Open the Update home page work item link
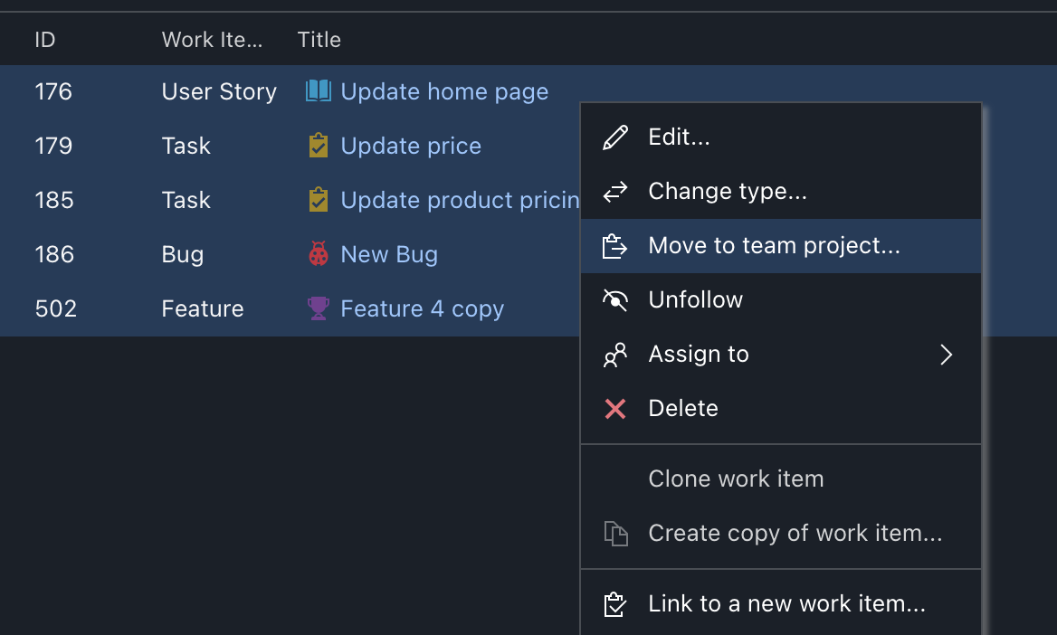1057x635 pixels. 444,90
